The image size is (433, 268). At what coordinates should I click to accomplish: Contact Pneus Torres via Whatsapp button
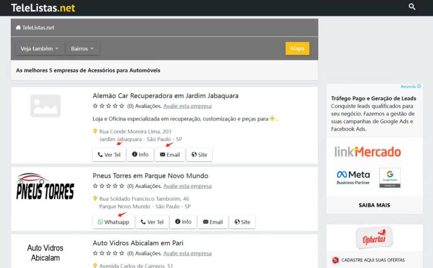tap(113, 222)
